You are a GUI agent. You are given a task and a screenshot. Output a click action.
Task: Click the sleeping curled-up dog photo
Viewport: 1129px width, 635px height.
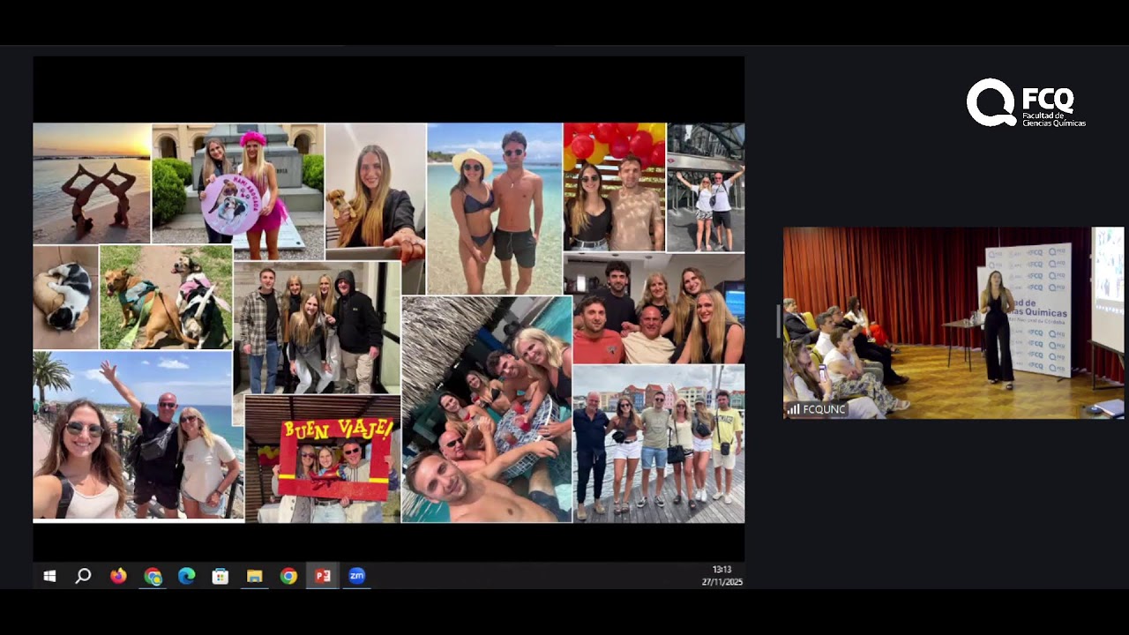[65, 297]
